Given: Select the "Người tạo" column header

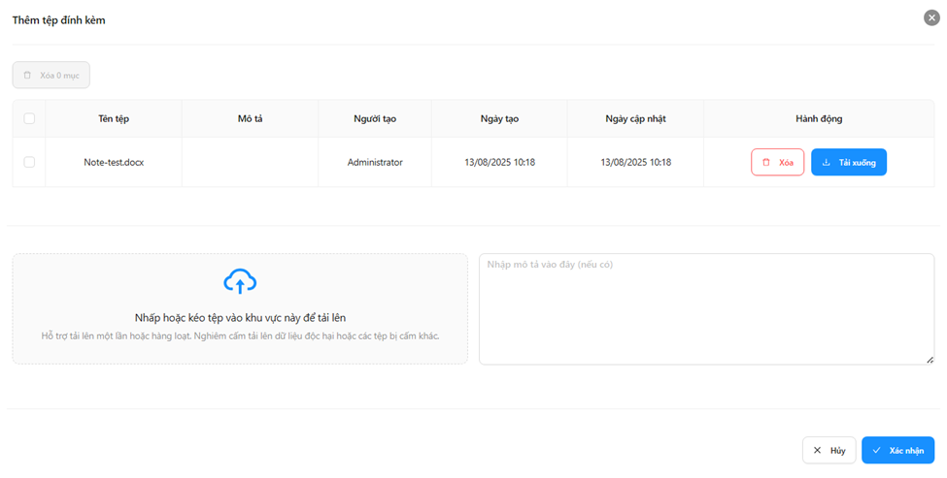Looking at the screenshot, I should [375, 119].
